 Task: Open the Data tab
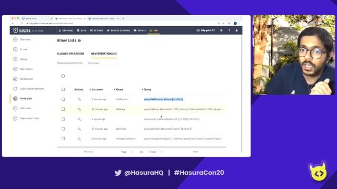tap(82, 30)
